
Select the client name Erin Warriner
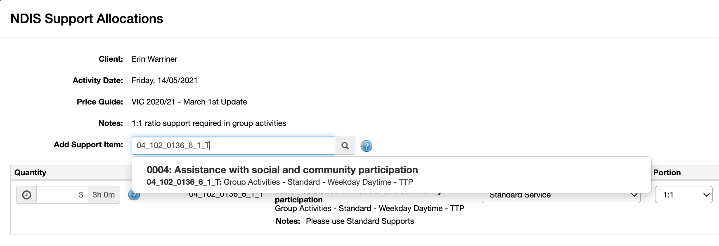tap(154, 59)
